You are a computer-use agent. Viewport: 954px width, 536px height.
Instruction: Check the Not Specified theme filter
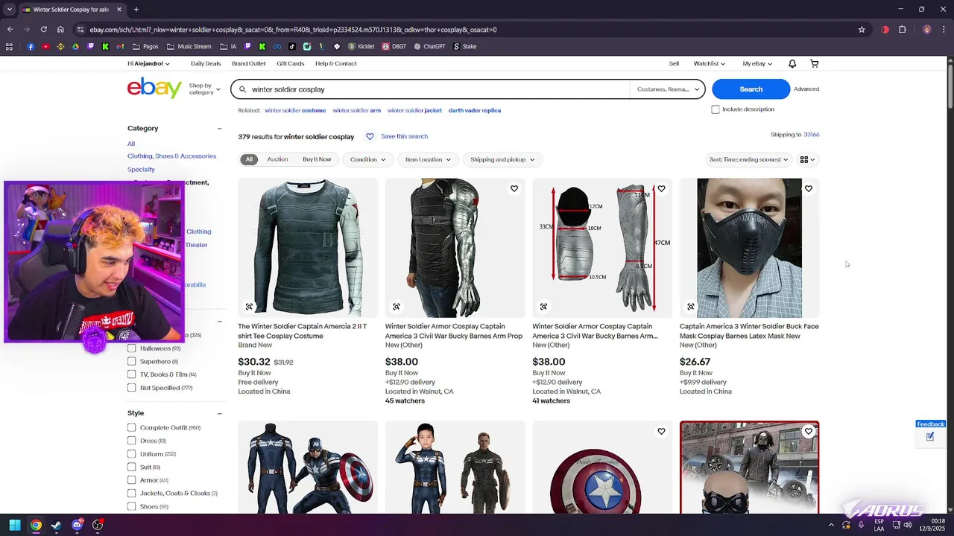pos(132,388)
